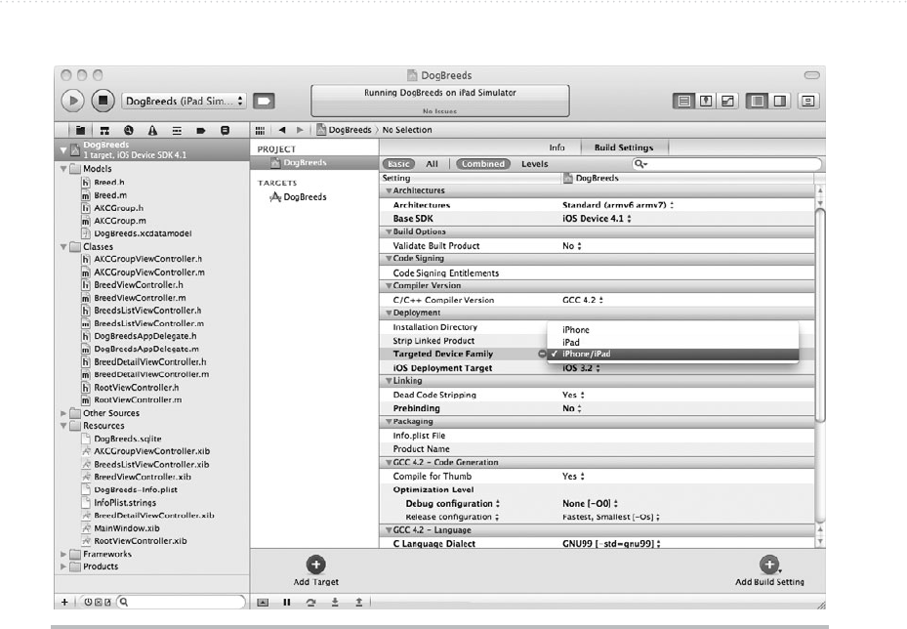Go forward with the right arrow
This screenshot has width=907, height=629.
point(300,130)
